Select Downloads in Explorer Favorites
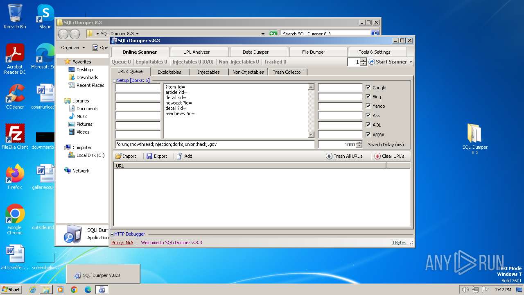Screen dimensions: 524x295 click(x=87, y=77)
